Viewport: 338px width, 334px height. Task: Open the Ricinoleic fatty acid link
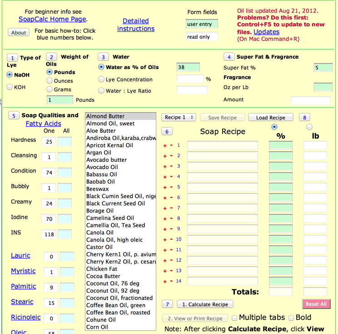point(25,317)
